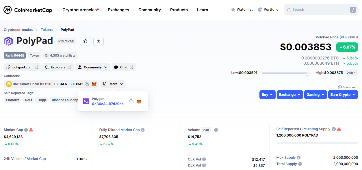Click the share upload icon next to PolyPad

pyautogui.click(x=99, y=41)
